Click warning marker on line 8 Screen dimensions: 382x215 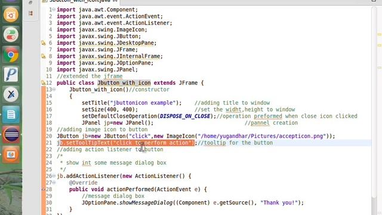click(x=44, y=56)
